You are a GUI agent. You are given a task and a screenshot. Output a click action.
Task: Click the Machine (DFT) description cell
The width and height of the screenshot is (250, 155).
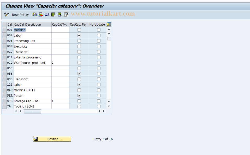[x=33, y=90]
